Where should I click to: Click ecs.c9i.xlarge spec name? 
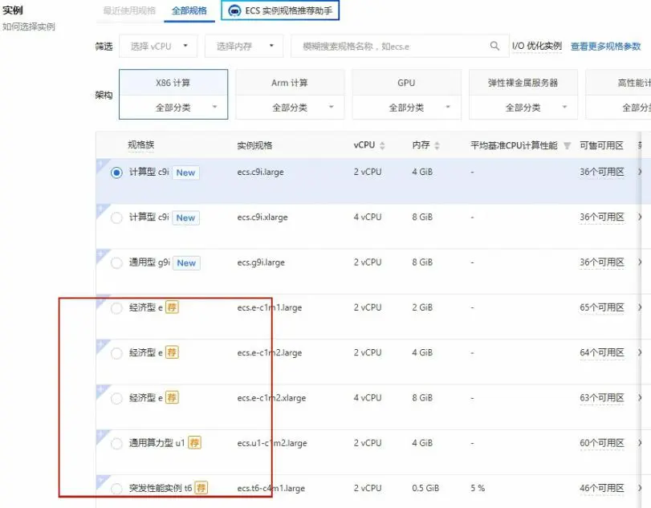262,217
